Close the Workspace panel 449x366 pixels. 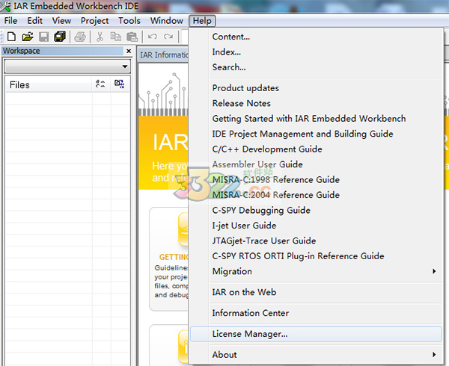click(129, 52)
